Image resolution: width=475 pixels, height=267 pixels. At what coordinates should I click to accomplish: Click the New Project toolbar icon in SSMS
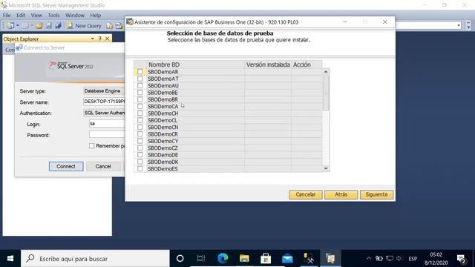coord(10,26)
